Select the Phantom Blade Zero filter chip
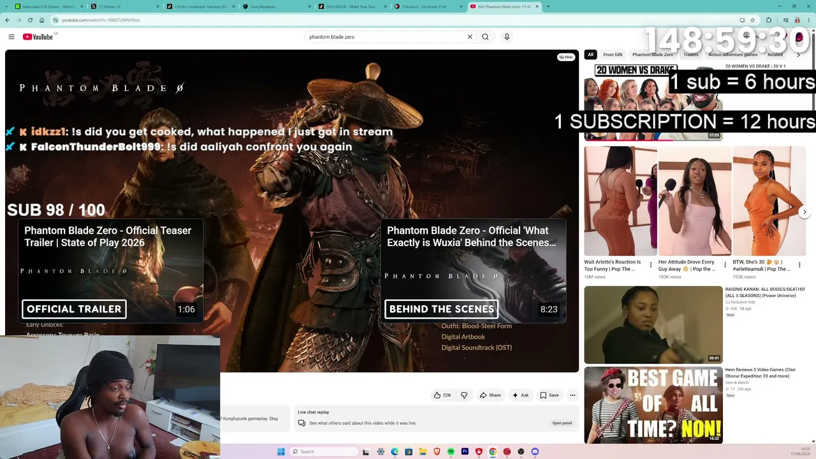Image resolution: width=816 pixels, height=459 pixels. pos(653,55)
